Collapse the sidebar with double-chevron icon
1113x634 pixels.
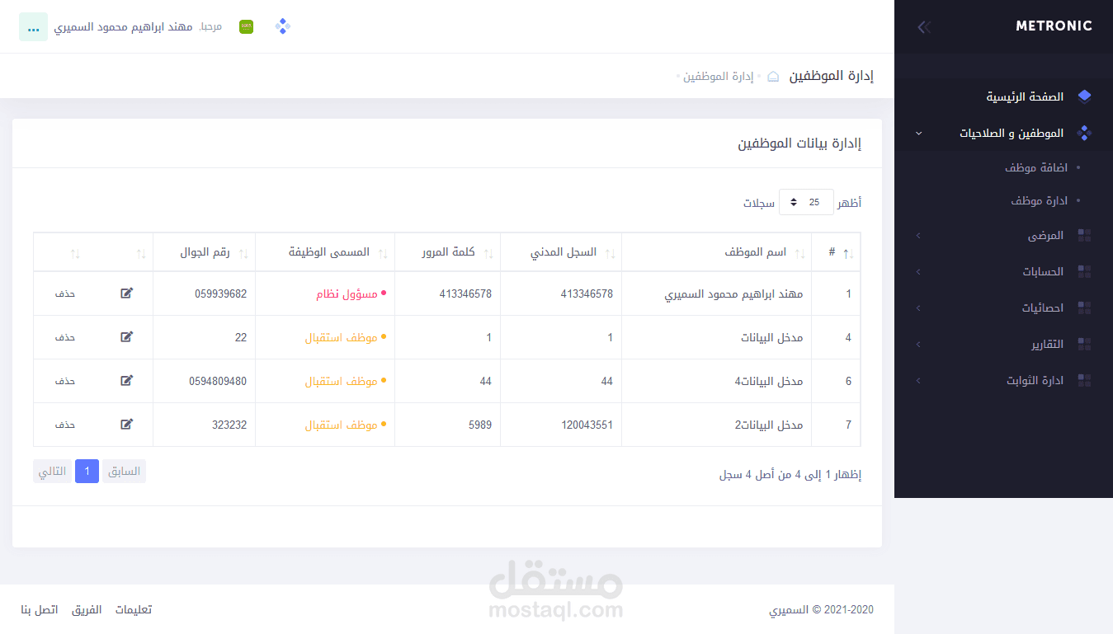[924, 27]
